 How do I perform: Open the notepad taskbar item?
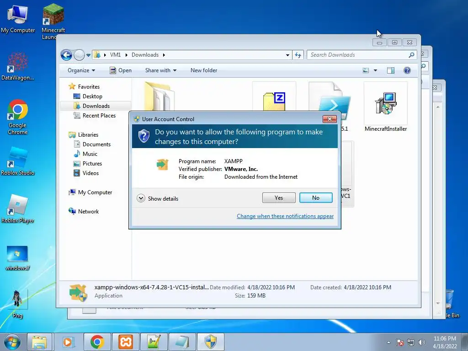pos(182,342)
